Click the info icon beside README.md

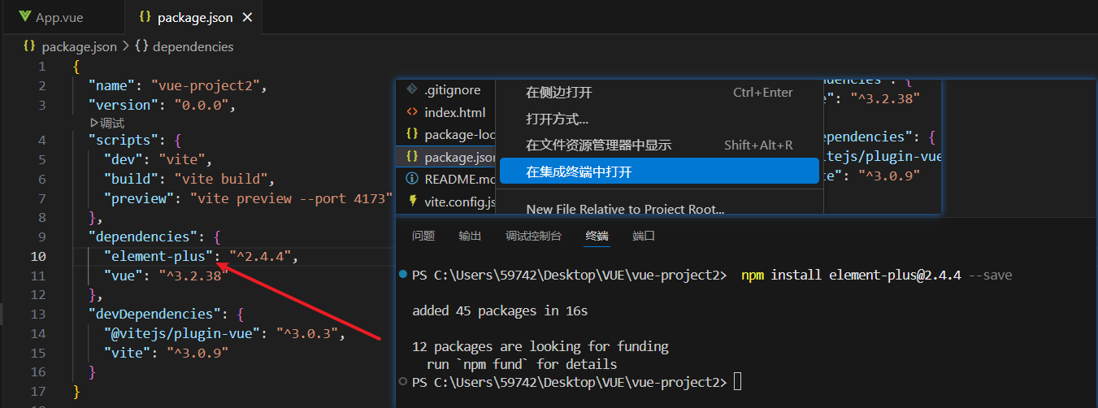click(412, 179)
